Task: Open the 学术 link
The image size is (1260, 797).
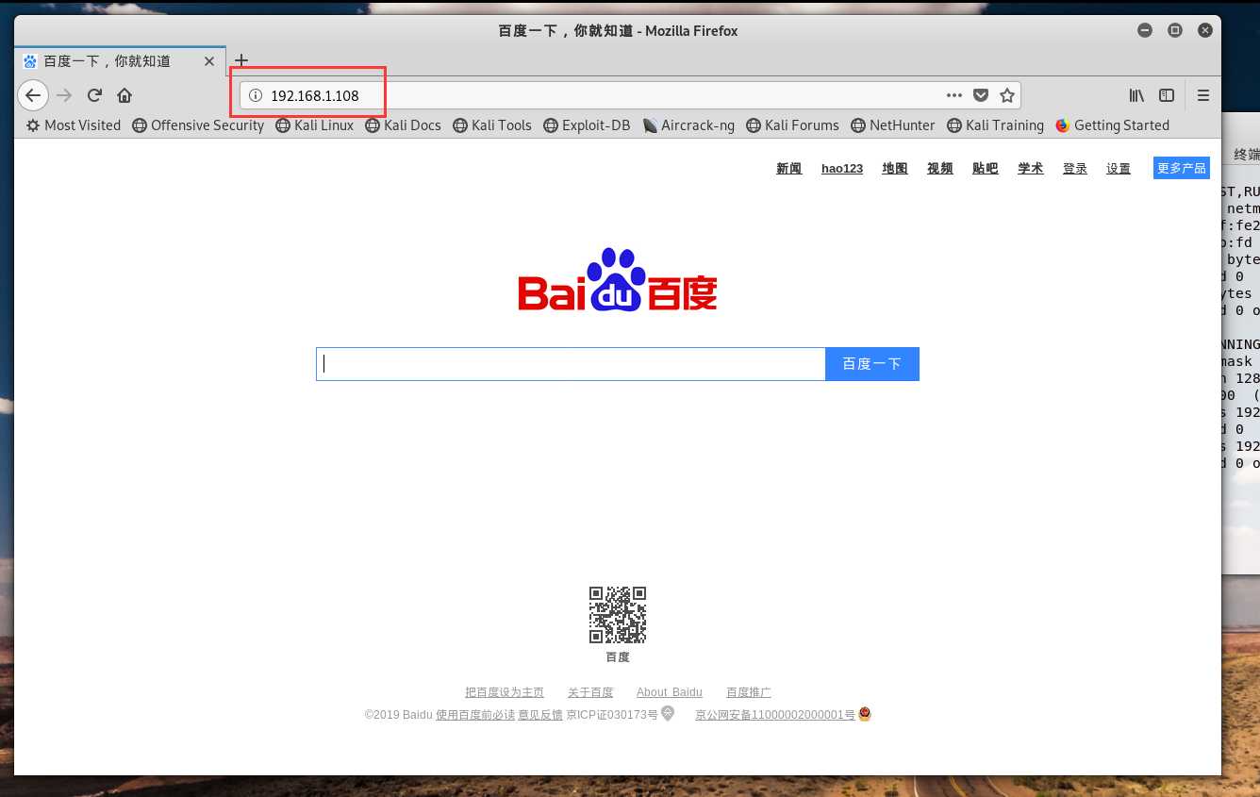Action: [1031, 169]
